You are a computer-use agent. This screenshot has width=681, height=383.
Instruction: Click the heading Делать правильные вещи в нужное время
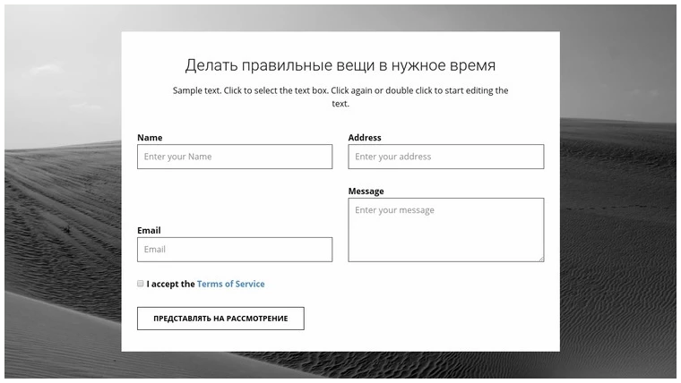coord(340,65)
